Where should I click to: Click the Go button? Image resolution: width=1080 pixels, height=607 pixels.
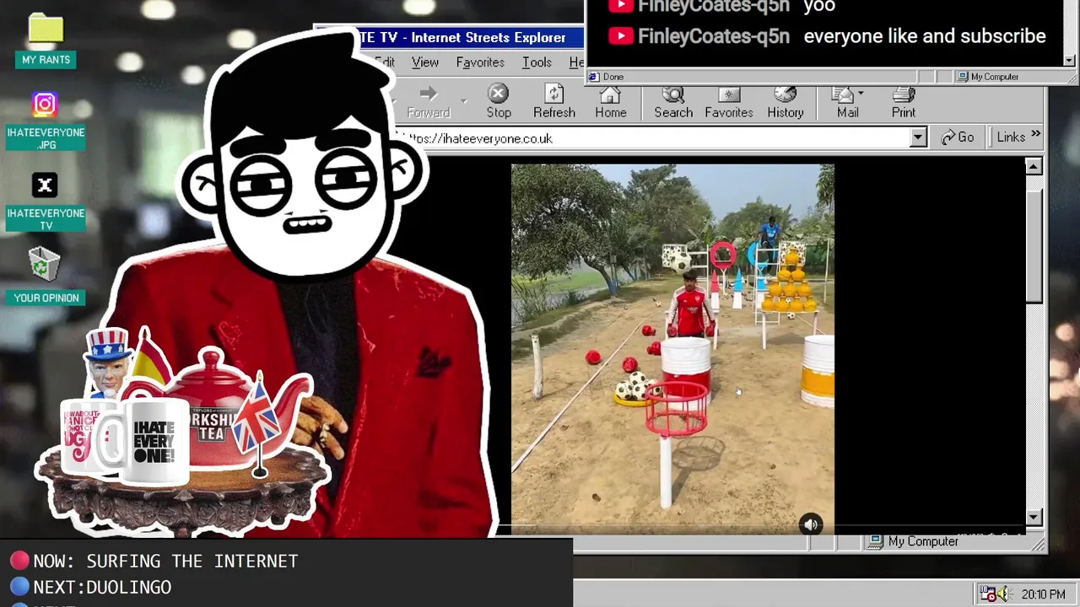click(958, 137)
